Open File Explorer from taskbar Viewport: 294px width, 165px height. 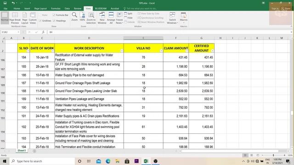[x=118, y=161]
